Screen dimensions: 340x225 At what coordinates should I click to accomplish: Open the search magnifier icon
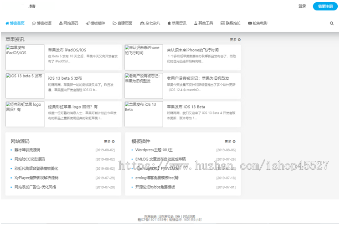click(x=331, y=23)
